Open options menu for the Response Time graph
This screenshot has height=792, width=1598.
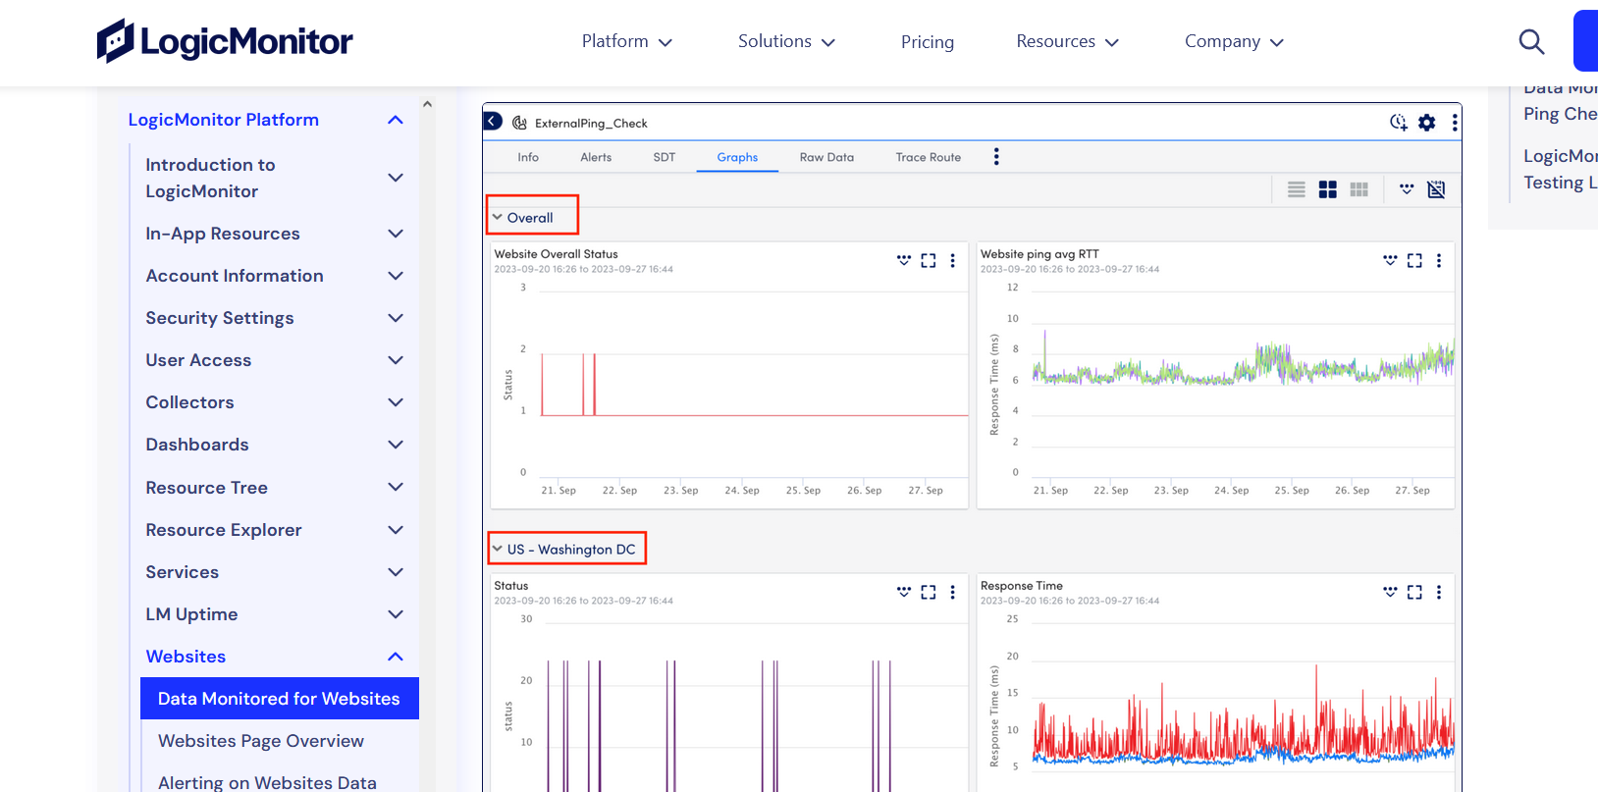point(1439,592)
